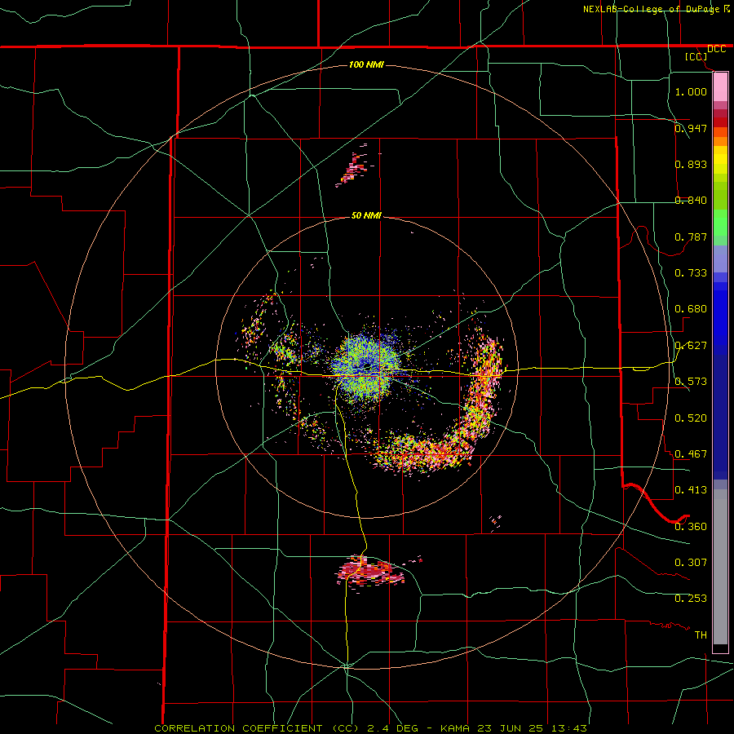Click the 0.680 legend value
The image size is (734, 734).
point(691,309)
